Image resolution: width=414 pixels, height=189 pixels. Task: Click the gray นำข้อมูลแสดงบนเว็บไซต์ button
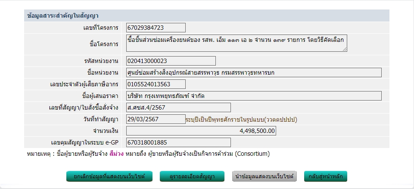coord(265,176)
